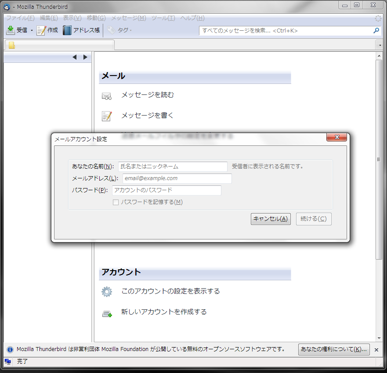Click the left arrow in folder pane header
Image resolution: width=387 pixels, height=373 pixels.
pos(75,57)
